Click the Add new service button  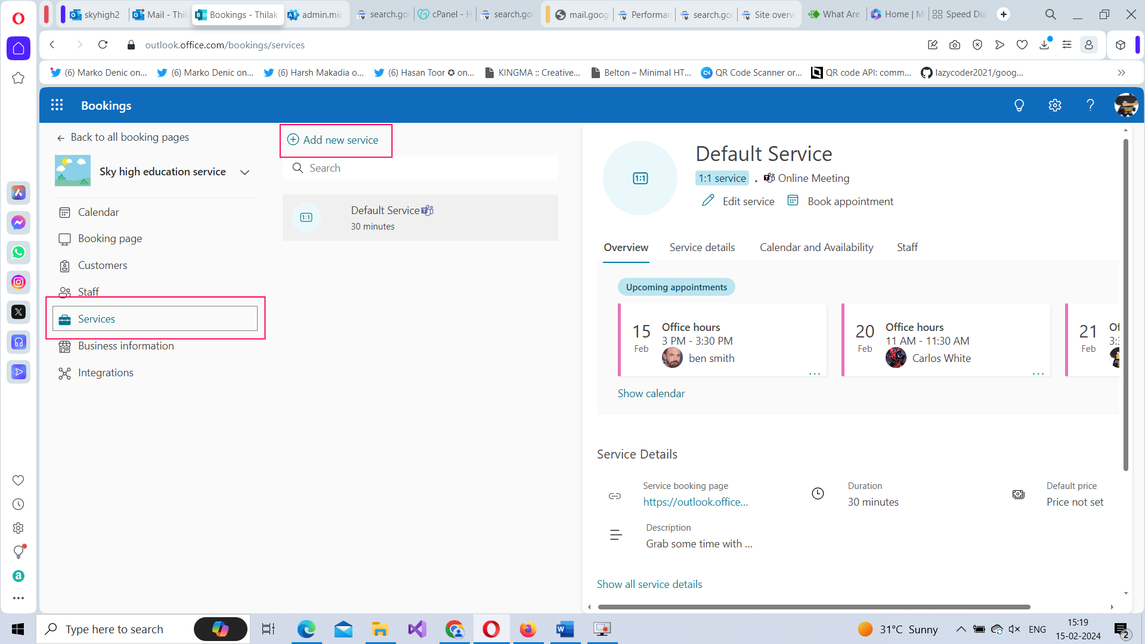(x=335, y=140)
